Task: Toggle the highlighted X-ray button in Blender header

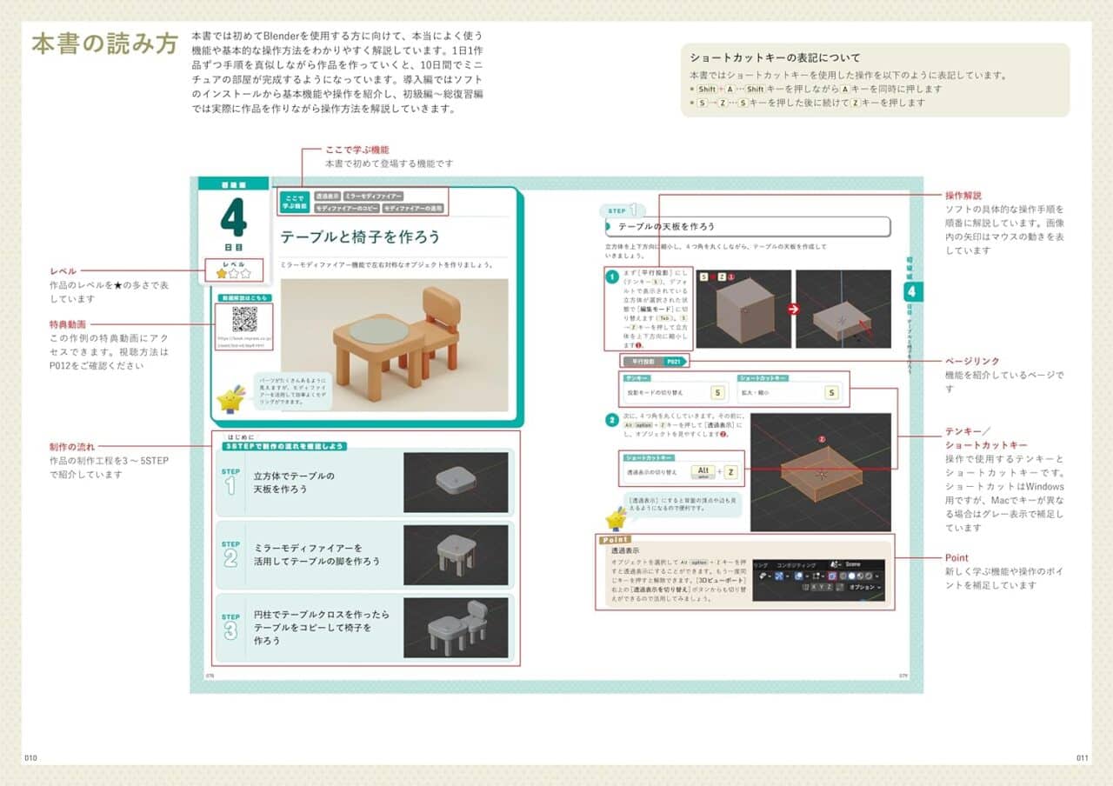Action: 832,576
